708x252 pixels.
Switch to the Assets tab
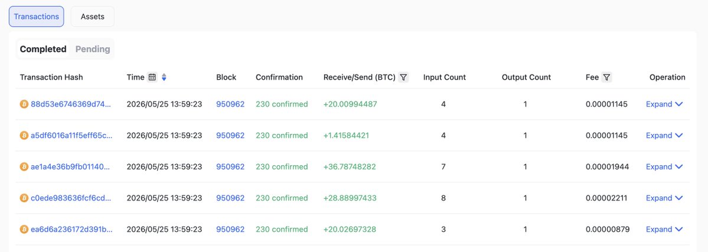click(93, 17)
